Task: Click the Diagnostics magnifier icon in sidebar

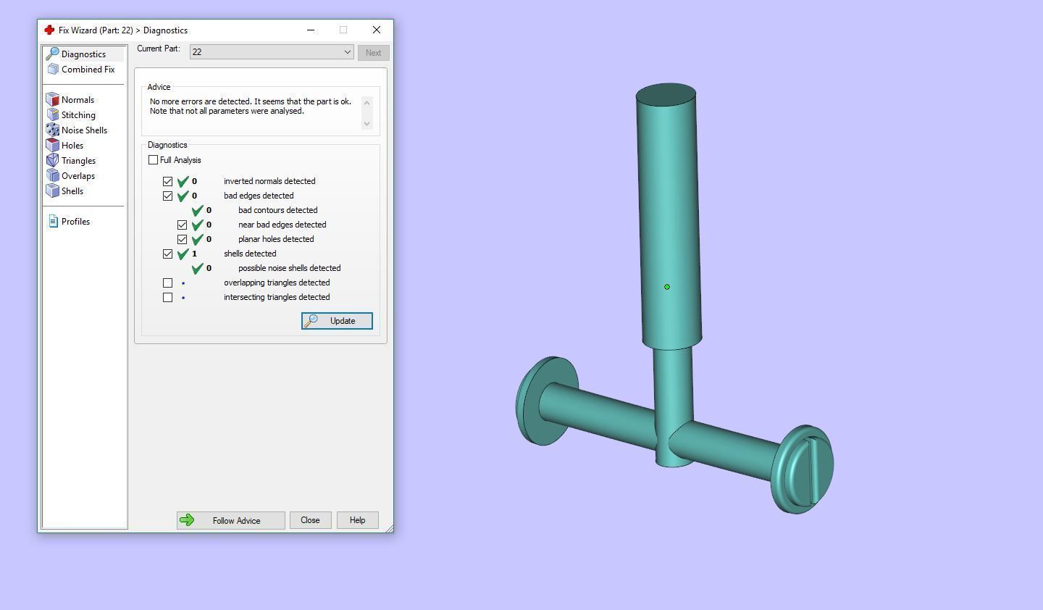Action: (x=52, y=54)
